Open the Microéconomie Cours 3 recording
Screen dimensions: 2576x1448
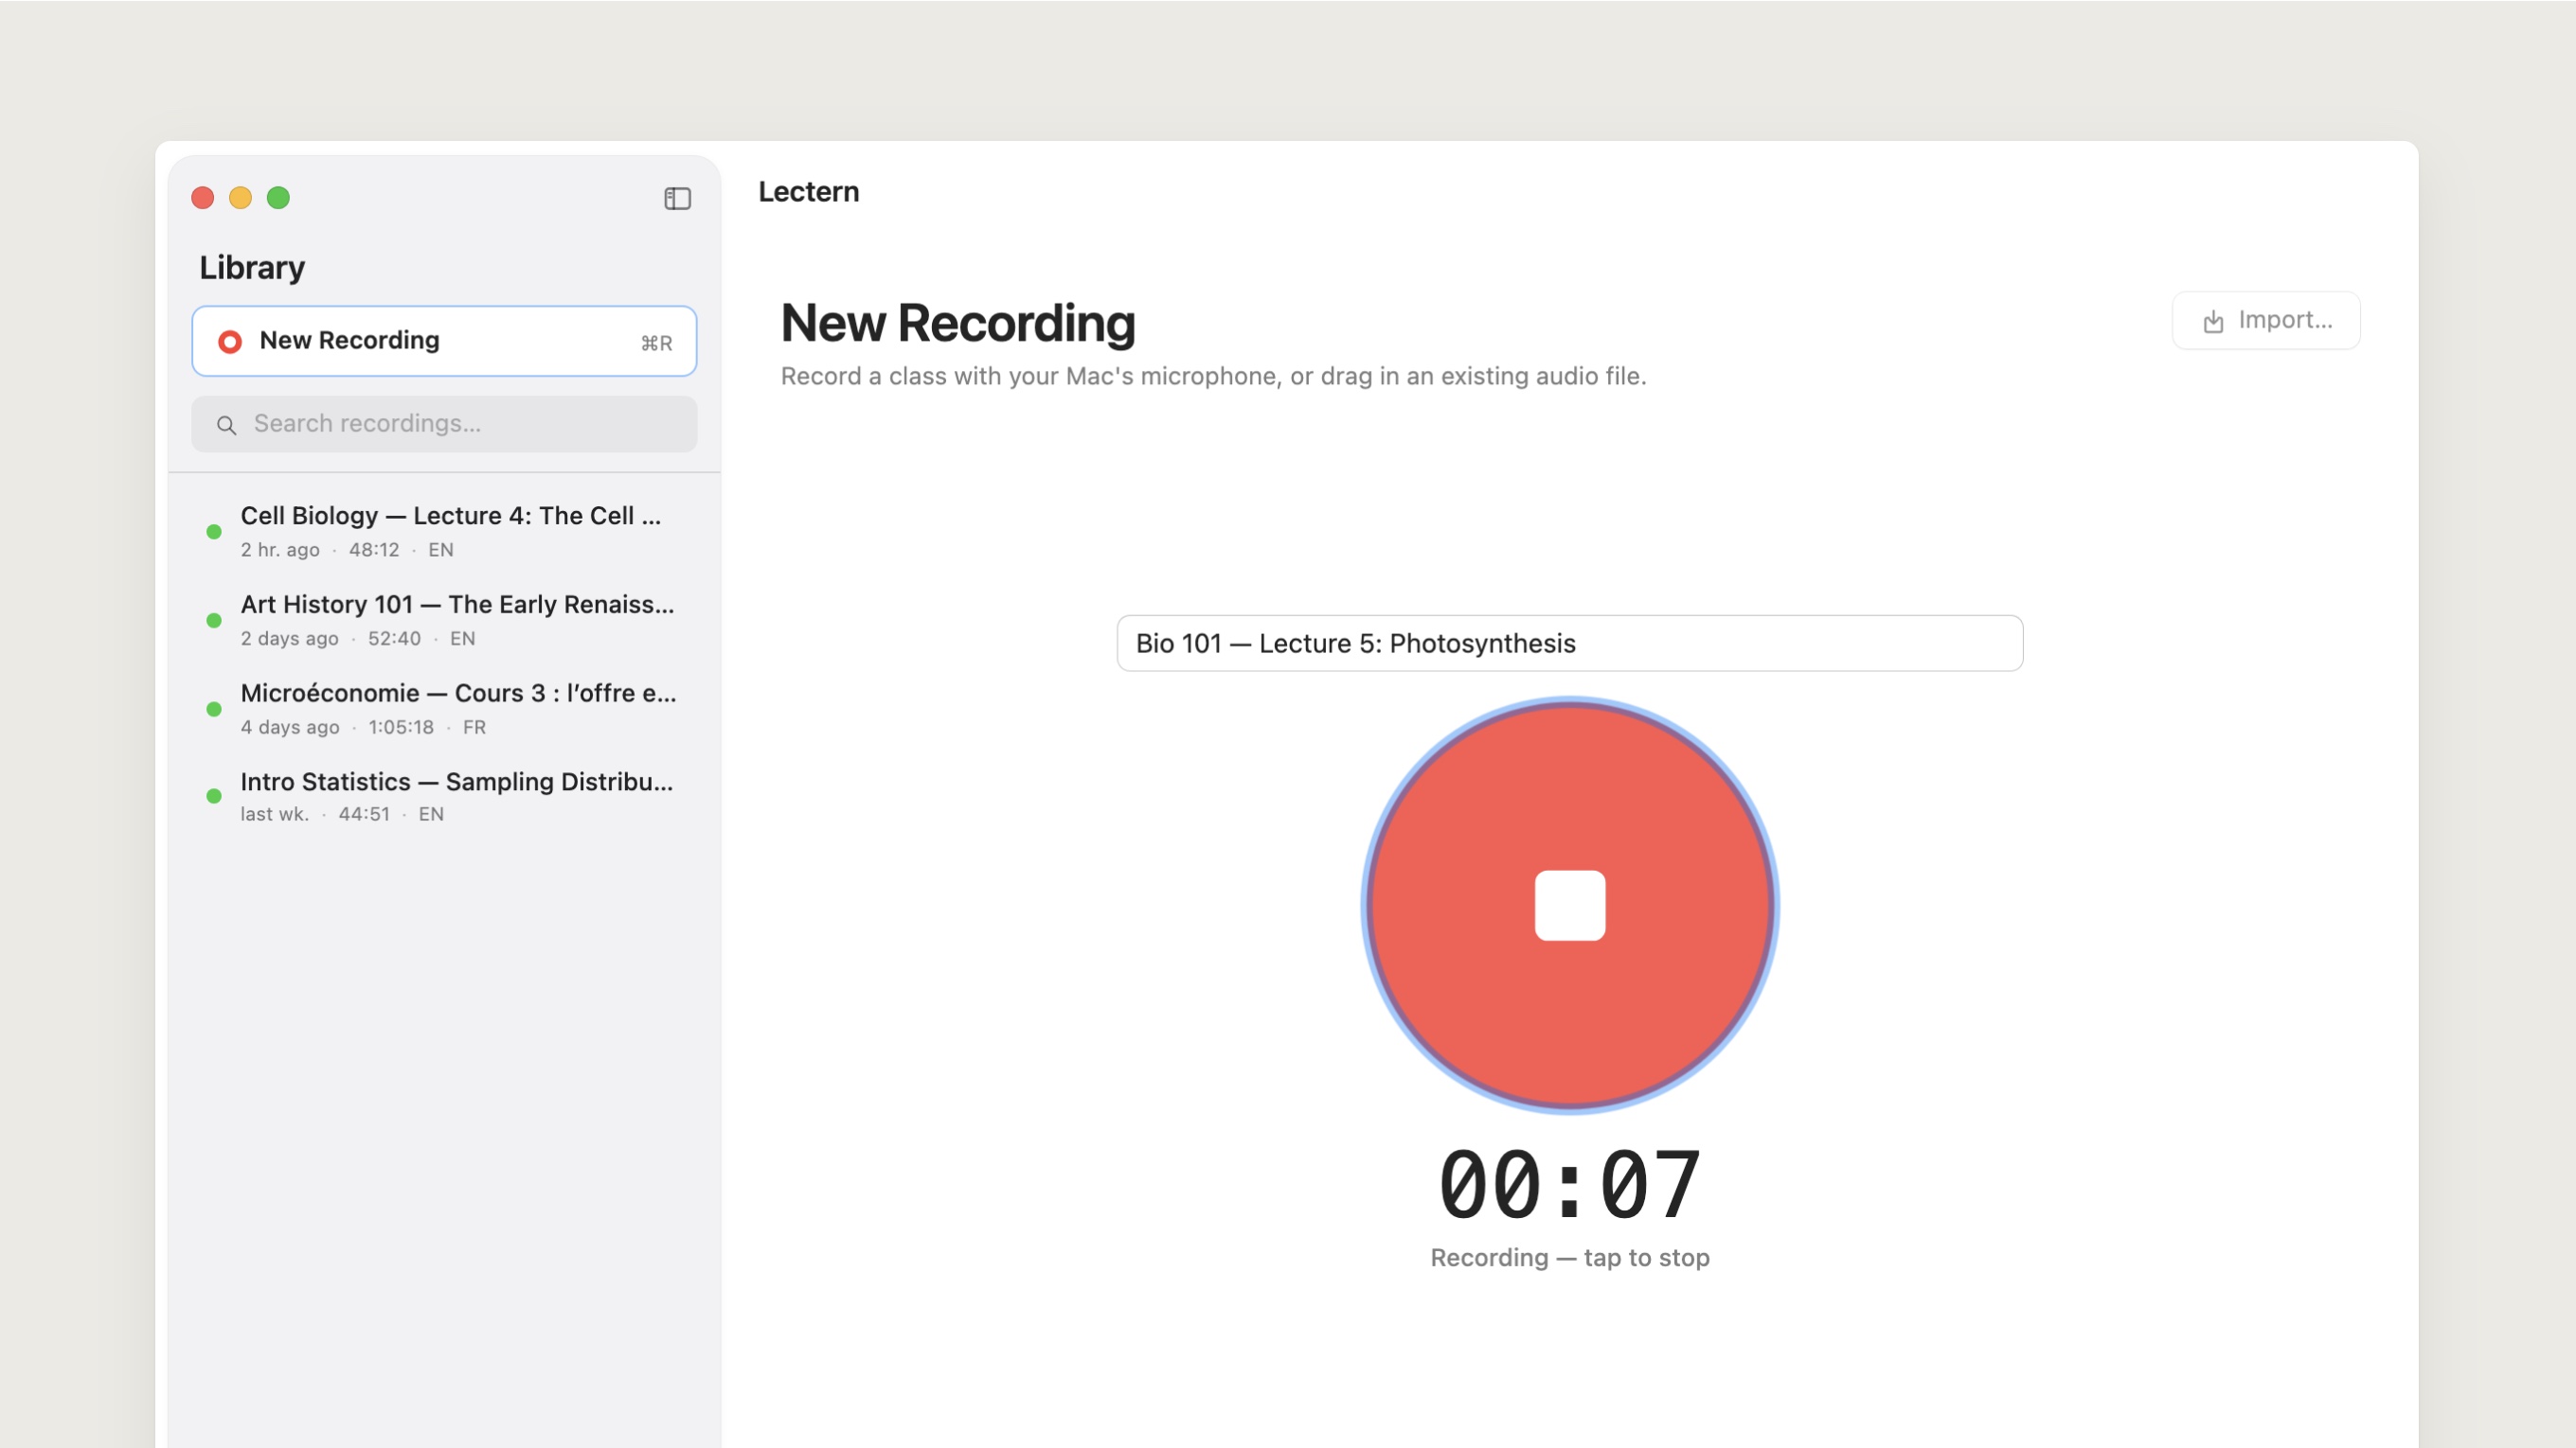[444, 709]
